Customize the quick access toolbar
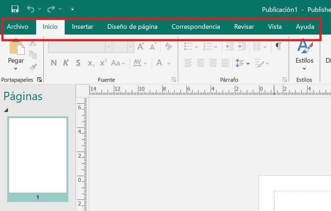The height and width of the screenshot is (211, 331). coord(72,9)
